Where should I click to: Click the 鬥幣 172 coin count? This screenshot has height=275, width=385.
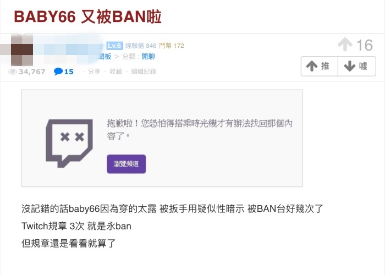coord(172,46)
